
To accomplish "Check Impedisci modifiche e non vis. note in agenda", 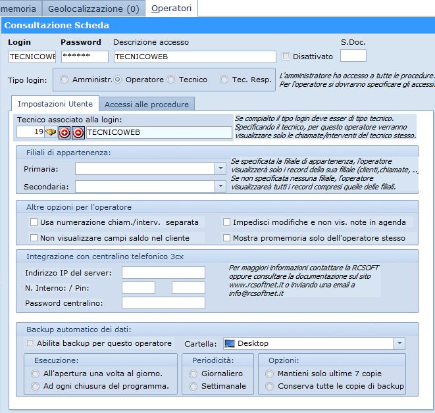I will point(226,222).
